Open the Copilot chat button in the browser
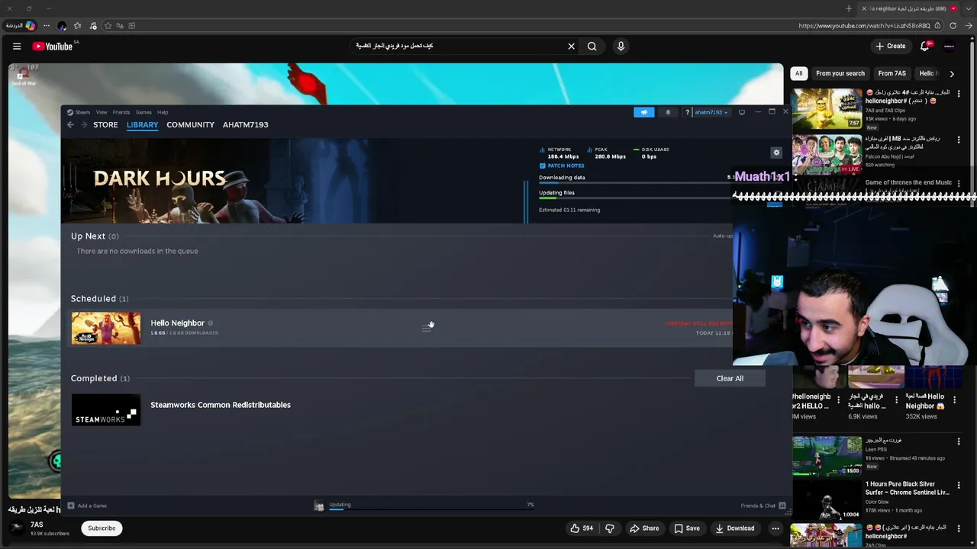This screenshot has width=977, height=549. tap(21, 26)
